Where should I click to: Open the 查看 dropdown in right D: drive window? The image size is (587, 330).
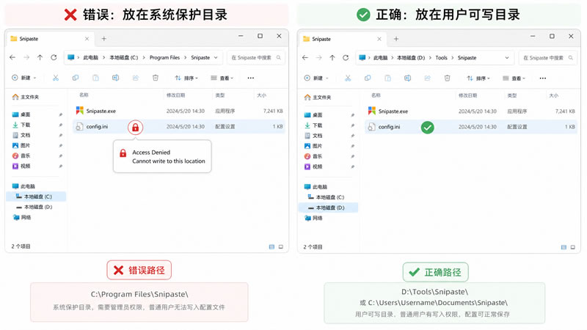click(514, 78)
